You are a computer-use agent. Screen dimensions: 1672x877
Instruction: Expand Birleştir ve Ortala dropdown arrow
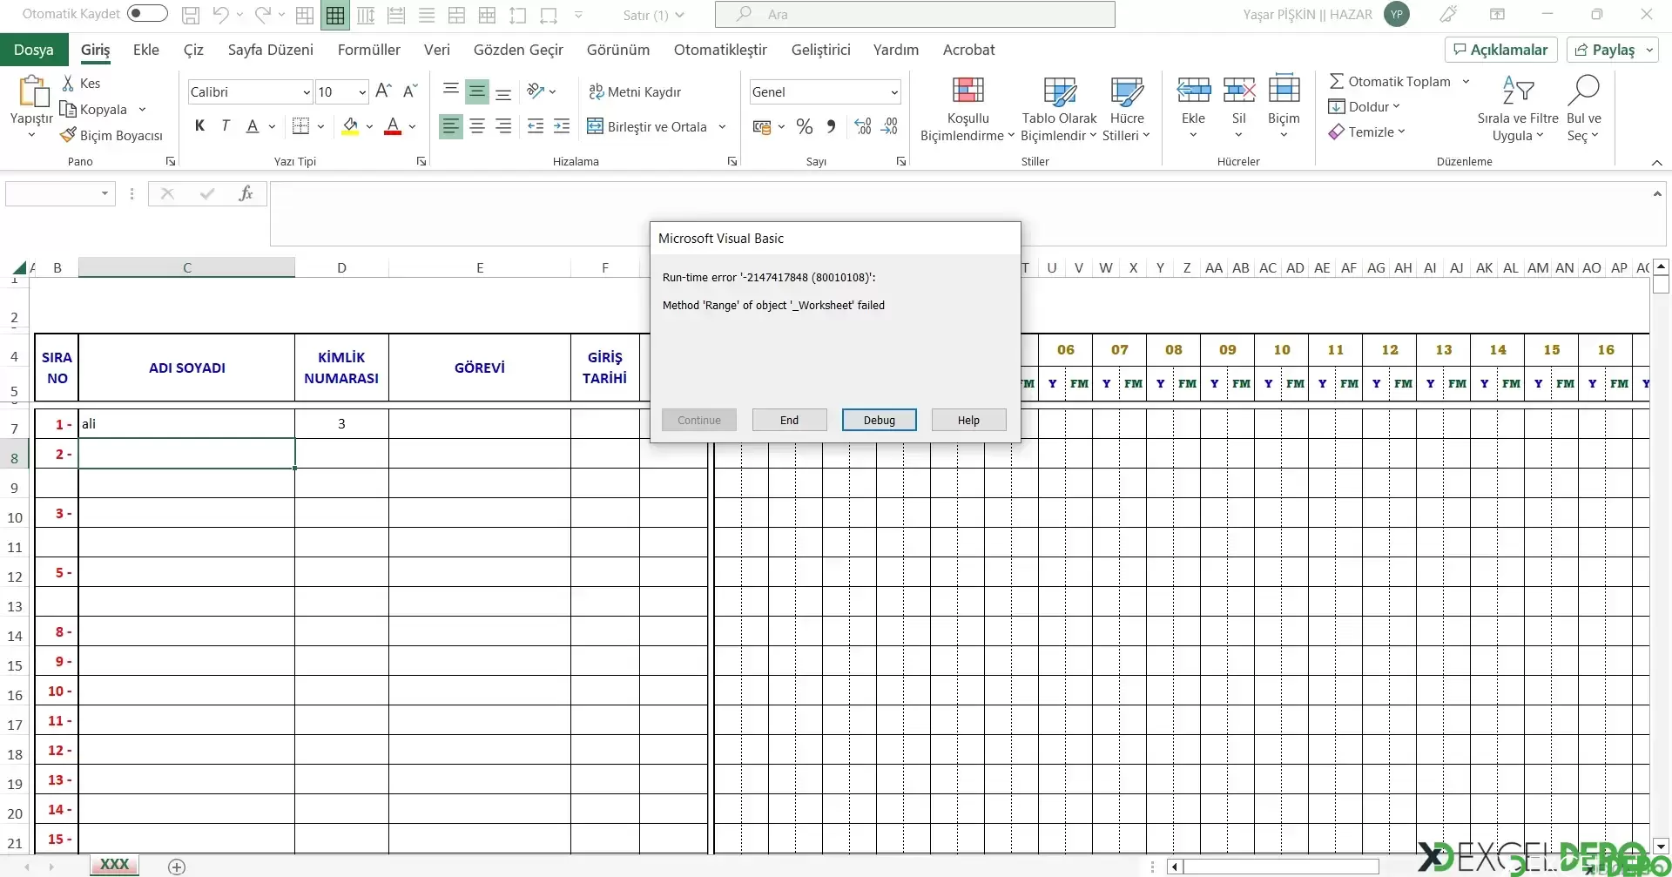[x=723, y=127]
